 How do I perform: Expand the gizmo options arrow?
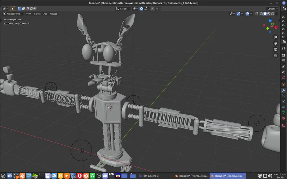(x=242, y=14)
